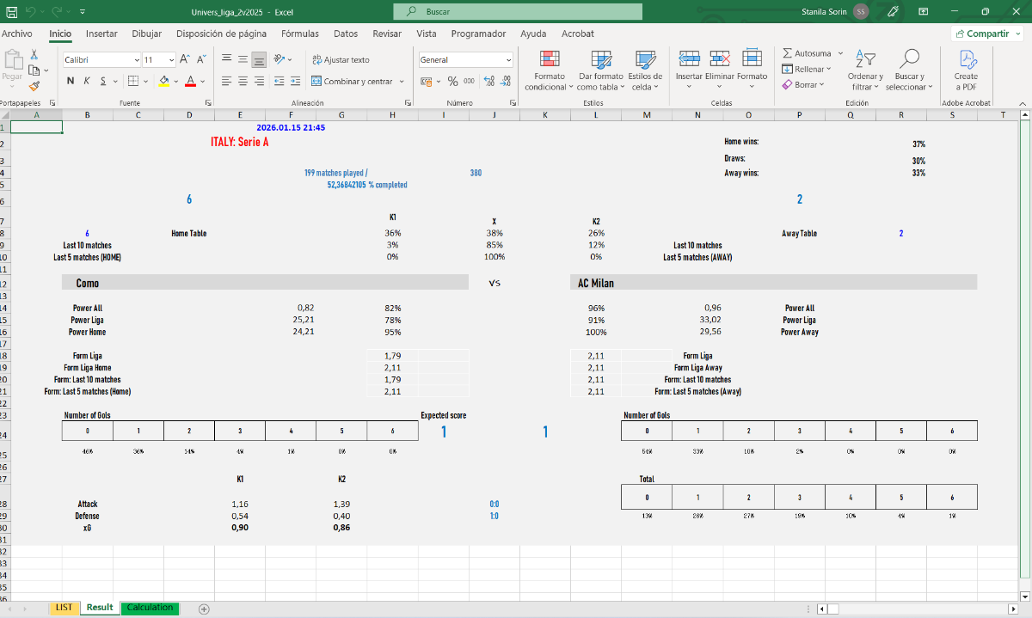Viewport: 1032px width, 618px height.
Task: Switch to the Vista ribbon tab
Action: [427, 34]
